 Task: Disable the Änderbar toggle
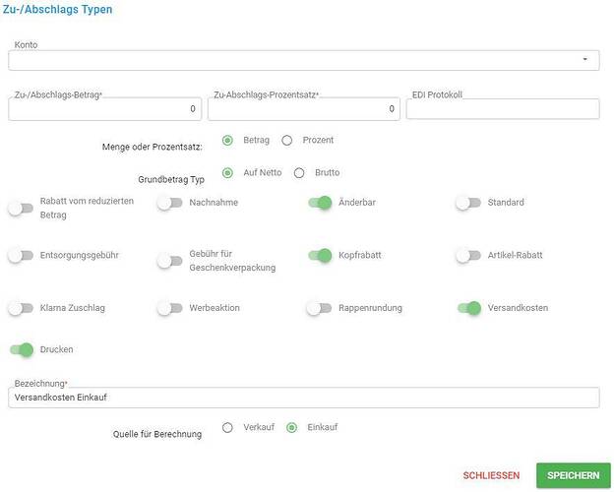click(320, 203)
